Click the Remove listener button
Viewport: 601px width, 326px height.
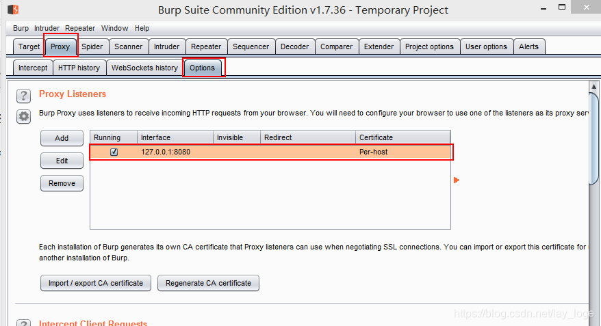(62, 183)
